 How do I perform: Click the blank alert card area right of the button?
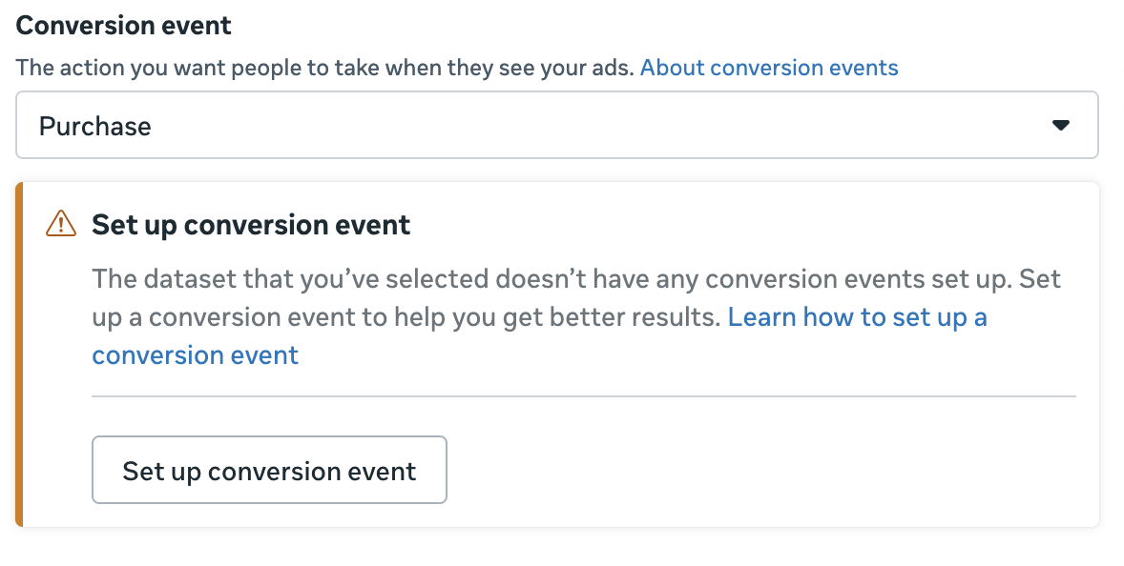click(763, 470)
